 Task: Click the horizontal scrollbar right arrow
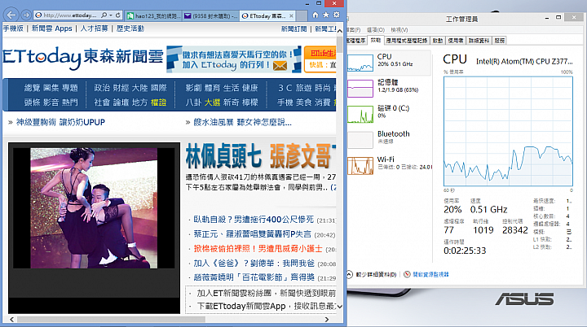327,320
